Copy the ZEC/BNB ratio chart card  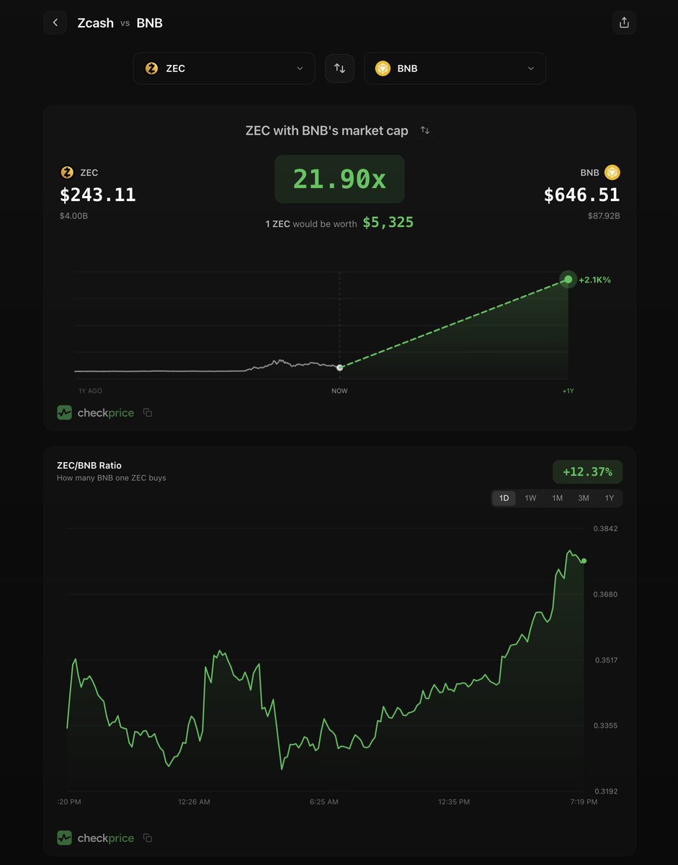click(x=148, y=838)
